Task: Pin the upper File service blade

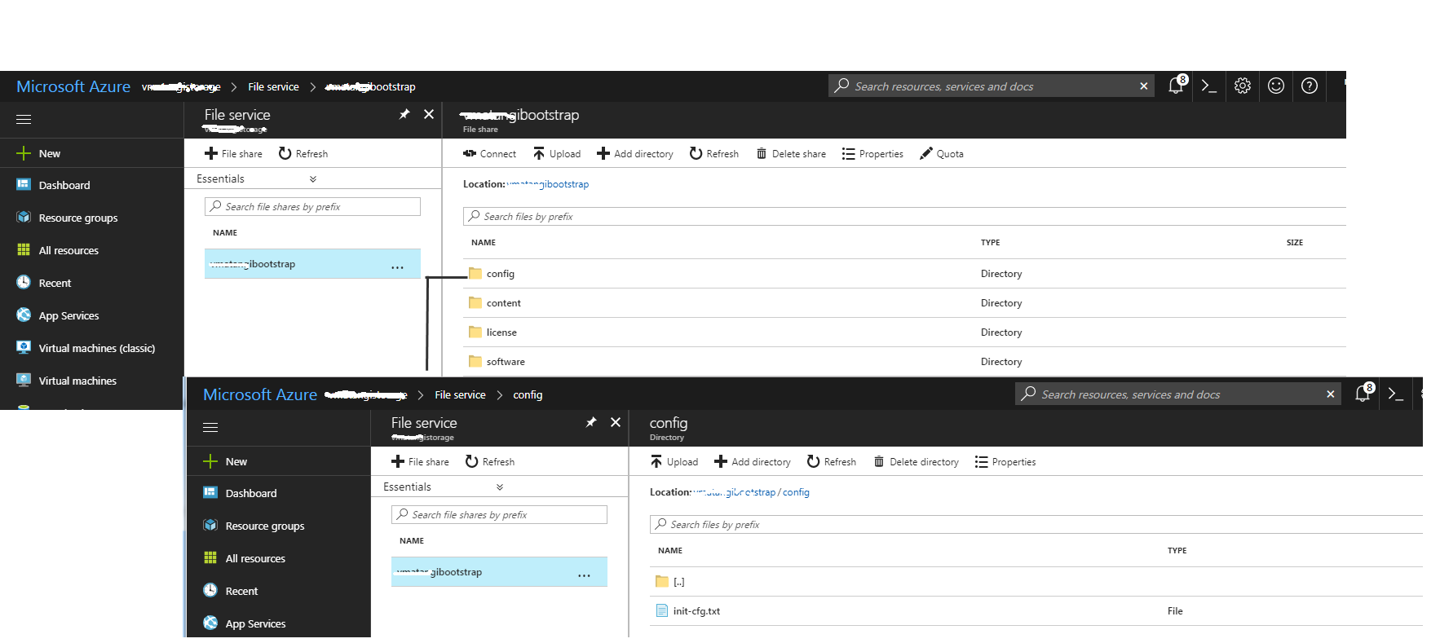Action: [x=404, y=115]
